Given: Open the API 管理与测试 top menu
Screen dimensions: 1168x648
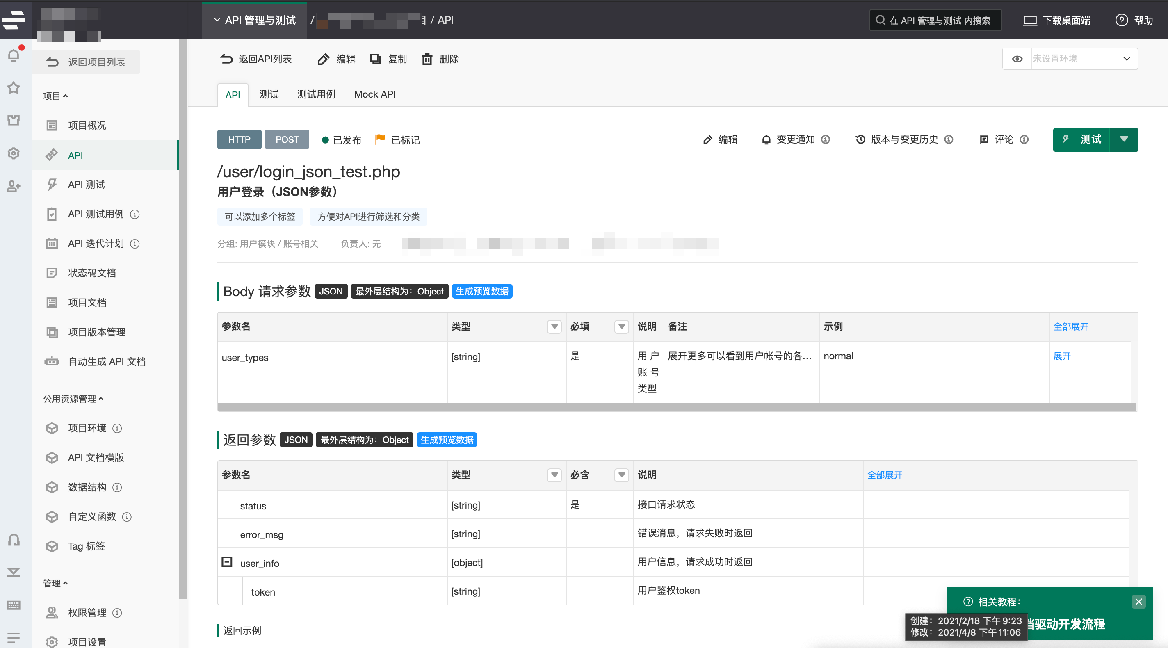Looking at the screenshot, I should [x=254, y=20].
